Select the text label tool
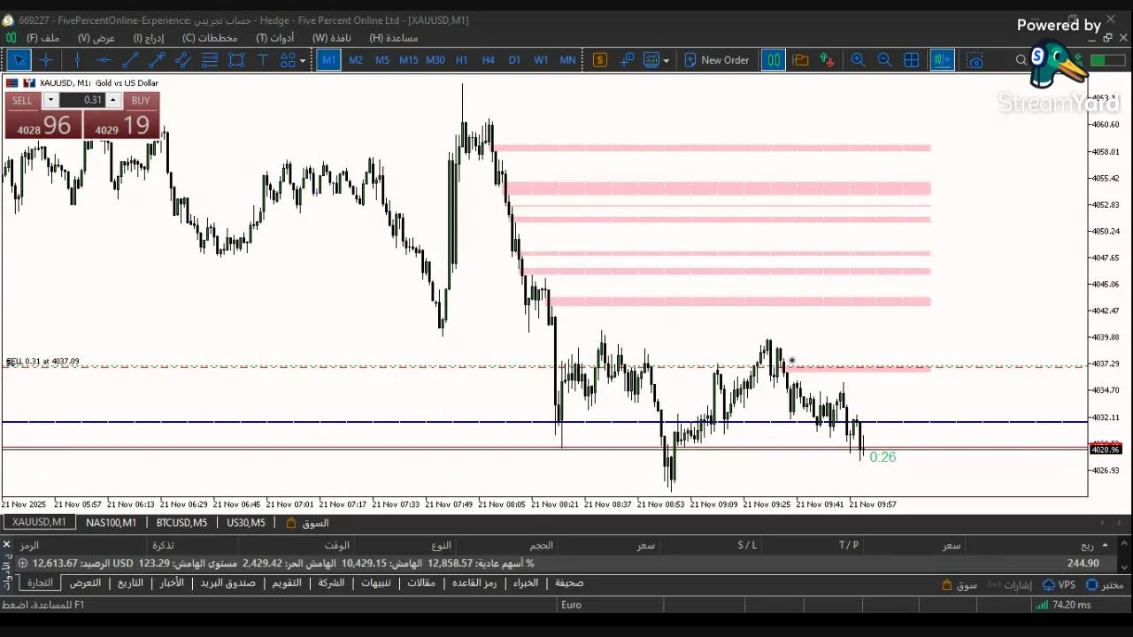The height and width of the screenshot is (637, 1133). (263, 60)
